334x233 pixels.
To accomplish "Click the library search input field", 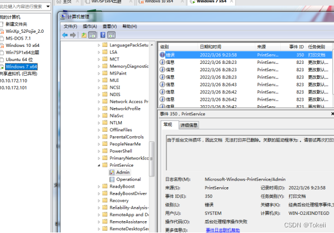I will [x=22, y=6].
